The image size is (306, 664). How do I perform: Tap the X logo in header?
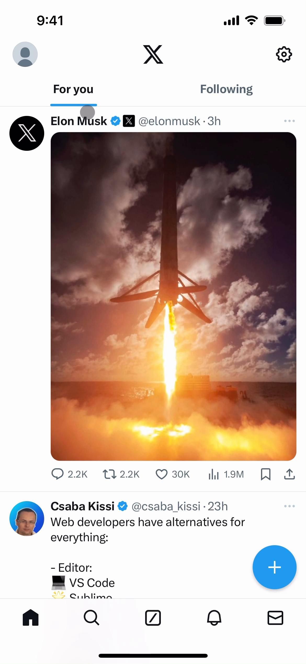click(x=153, y=54)
